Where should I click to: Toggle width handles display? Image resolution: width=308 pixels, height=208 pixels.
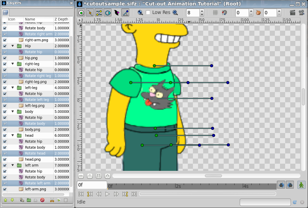116,13
